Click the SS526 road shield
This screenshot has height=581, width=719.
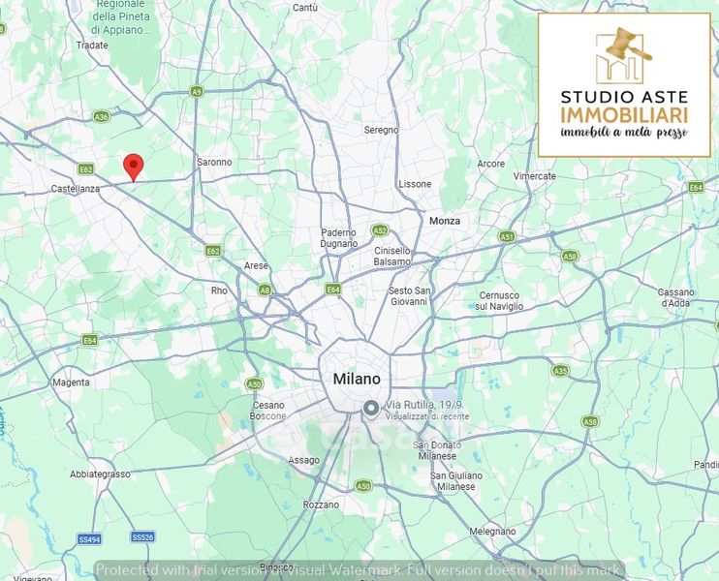[x=142, y=536]
